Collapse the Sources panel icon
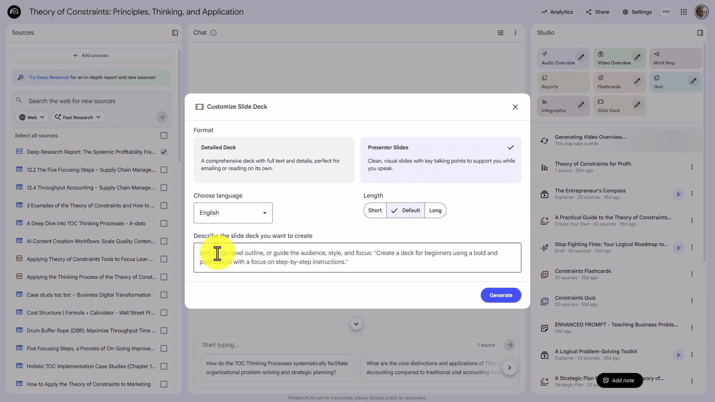The height and width of the screenshot is (402, 715). click(175, 33)
